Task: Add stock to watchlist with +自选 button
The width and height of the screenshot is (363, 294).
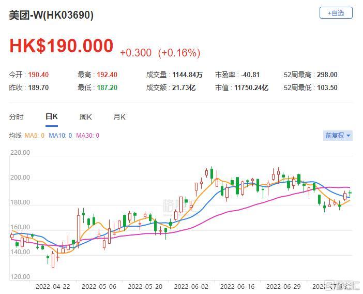Action: coord(336,13)
